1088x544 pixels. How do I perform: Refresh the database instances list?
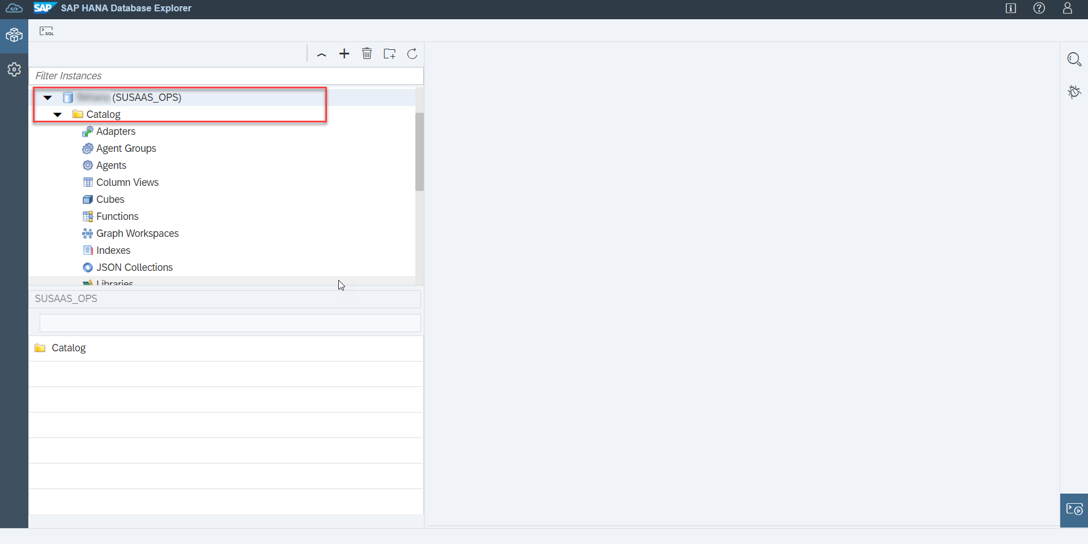pyautogui.click(x=413, y=54)
